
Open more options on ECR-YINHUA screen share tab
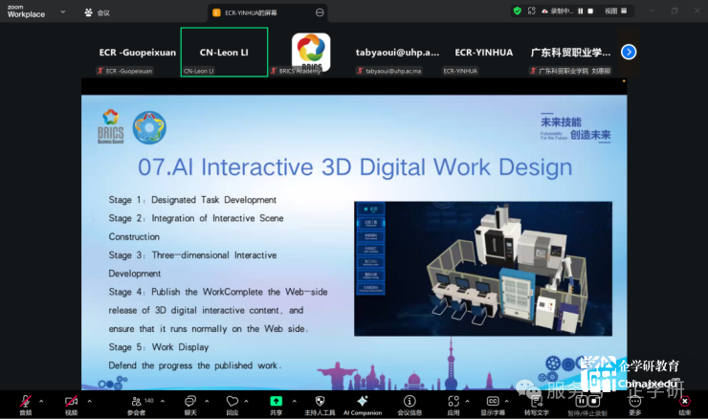pyautogui.click(x=320, y=12)
